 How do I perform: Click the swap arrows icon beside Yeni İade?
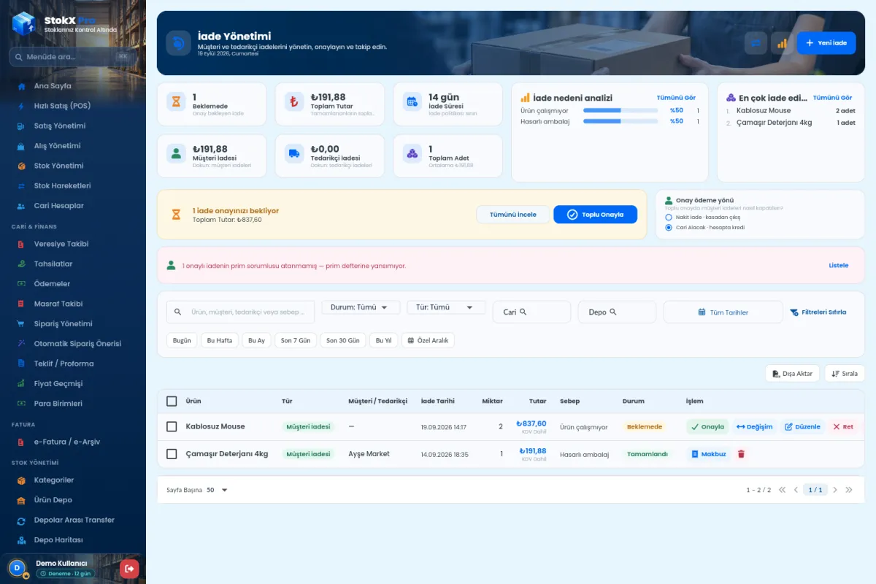756,43
